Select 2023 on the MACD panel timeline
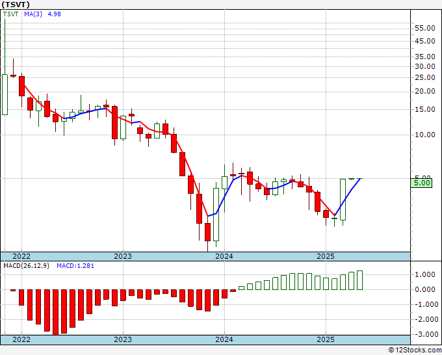442x355 pixels. [123, 339]
